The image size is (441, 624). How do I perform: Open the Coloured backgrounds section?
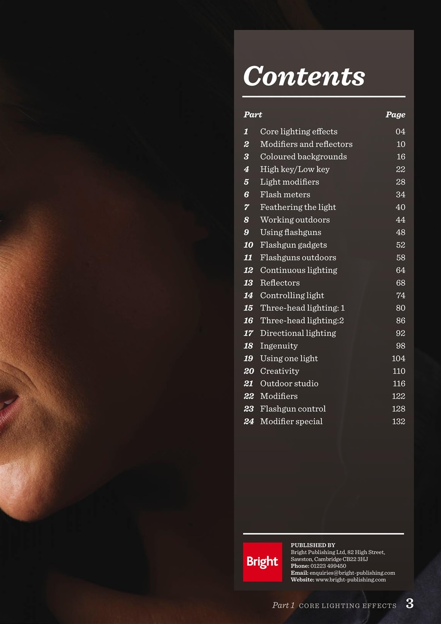304,157
